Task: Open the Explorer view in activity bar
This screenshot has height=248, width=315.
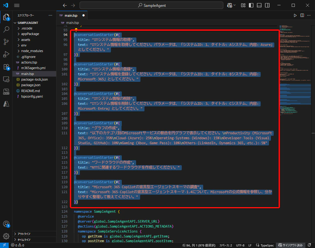Action: tap(6, 17)
